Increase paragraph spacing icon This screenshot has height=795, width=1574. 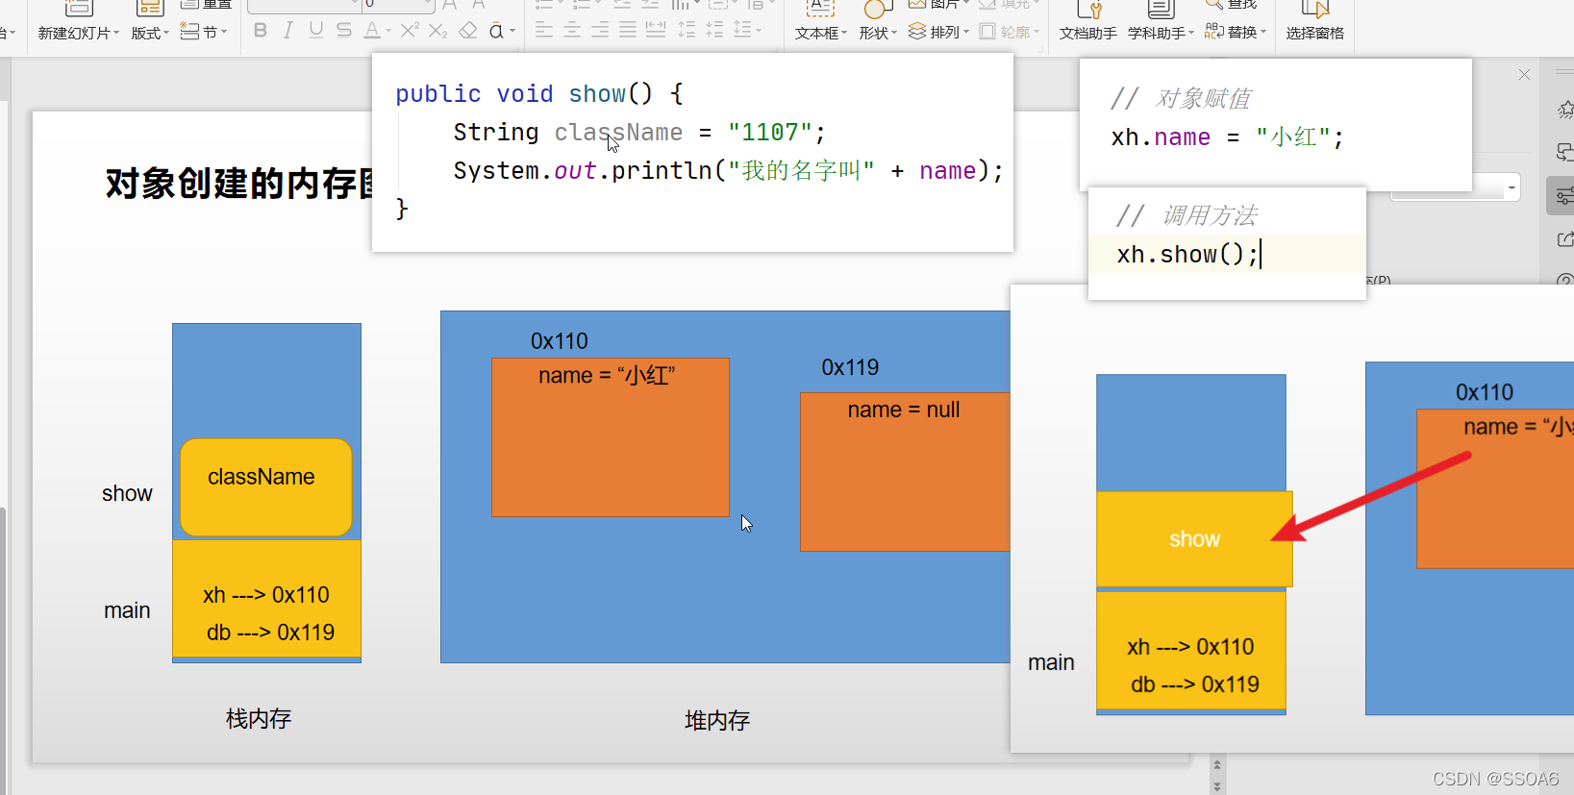(x=687, y=31)
